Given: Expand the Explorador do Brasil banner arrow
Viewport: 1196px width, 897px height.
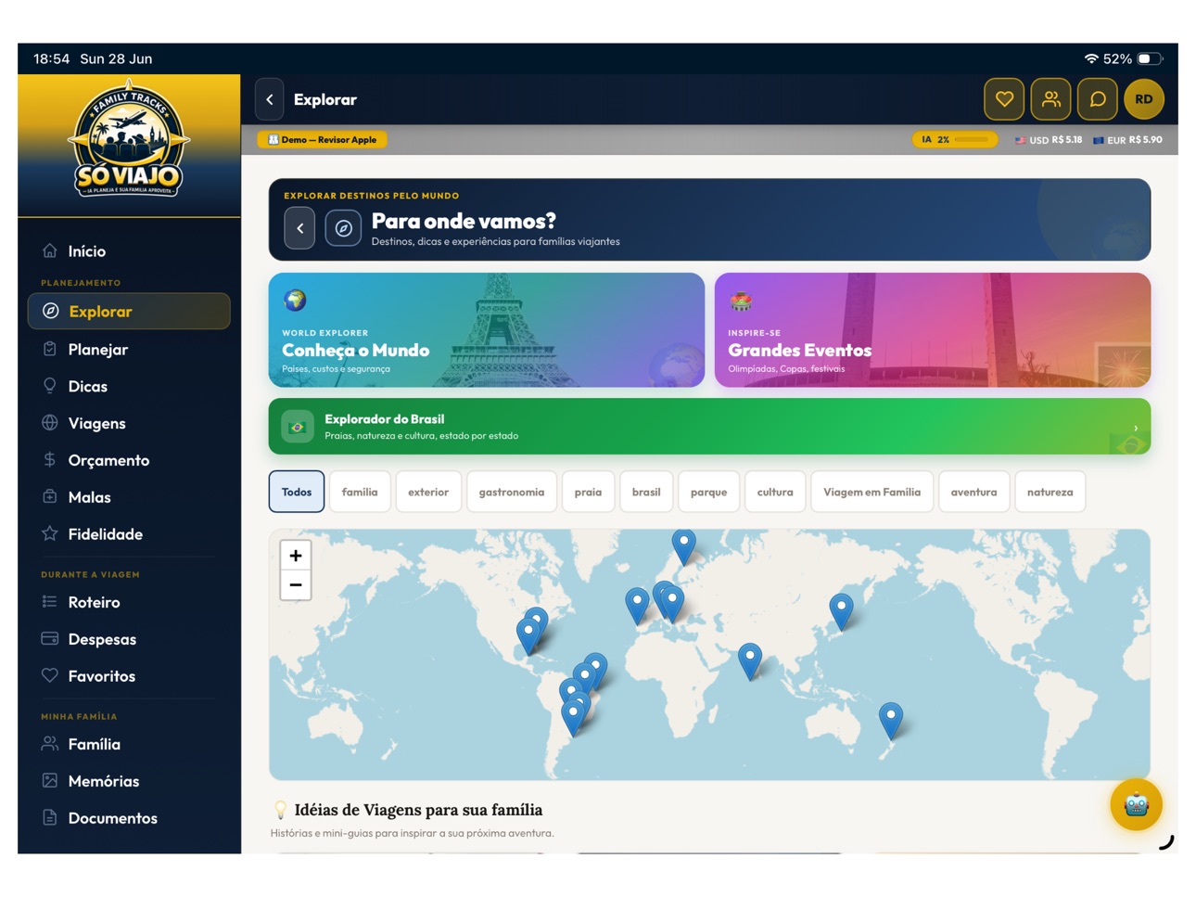Looking at the screenshot, I should 1136,428.
